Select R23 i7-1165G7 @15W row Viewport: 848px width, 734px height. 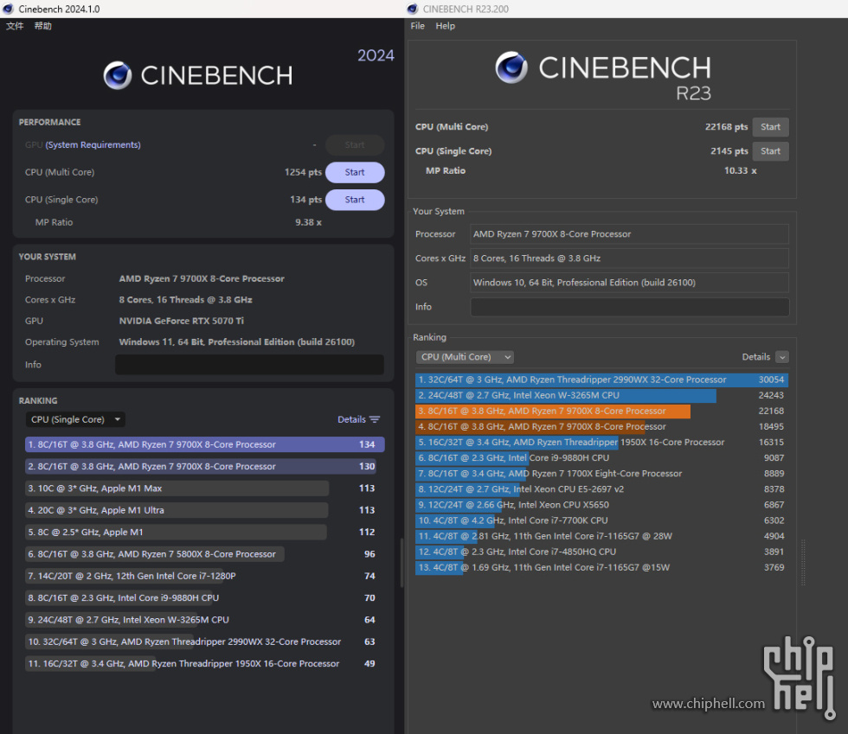601,568
